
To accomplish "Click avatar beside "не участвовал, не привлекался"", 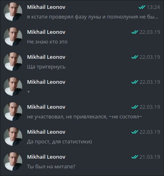I will coord(13,112).
